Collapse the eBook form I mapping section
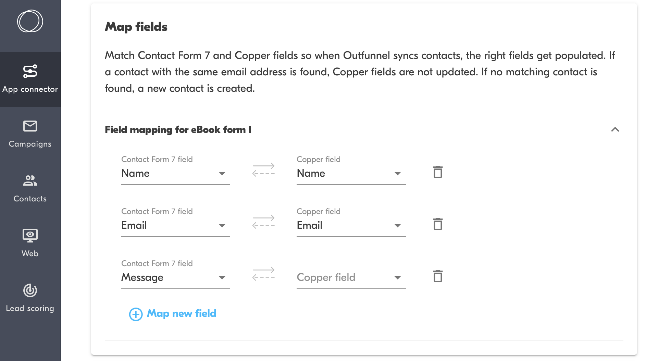The height and width of the screenshot is (361, 646). coord(615,129)
